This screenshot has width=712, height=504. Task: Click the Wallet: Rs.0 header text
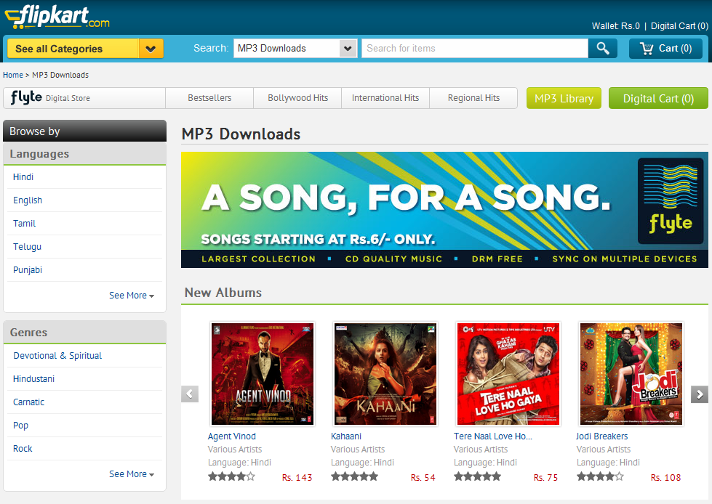[615, 26]
